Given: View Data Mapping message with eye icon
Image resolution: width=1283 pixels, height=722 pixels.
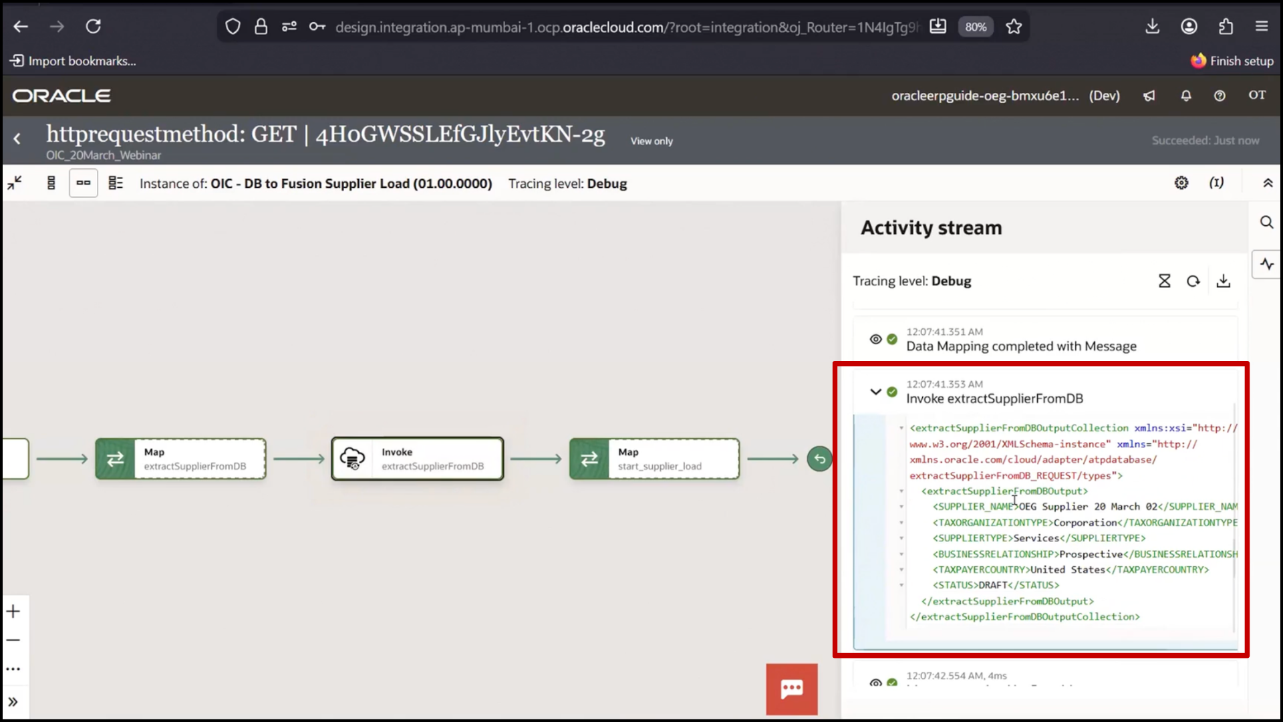Looking at the screenshot, I should 875,340.
